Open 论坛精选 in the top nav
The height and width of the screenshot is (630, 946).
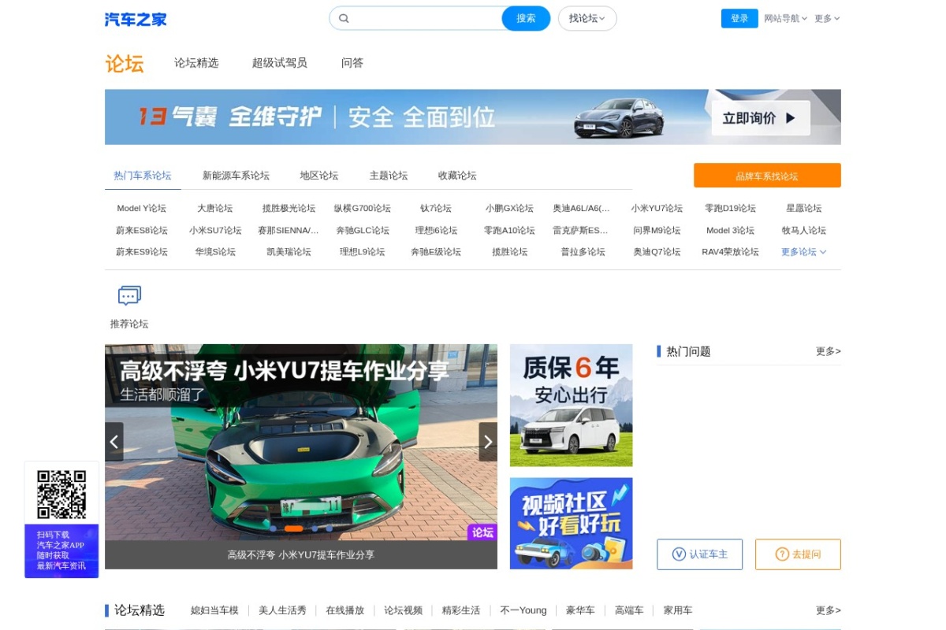pos(196,63)
